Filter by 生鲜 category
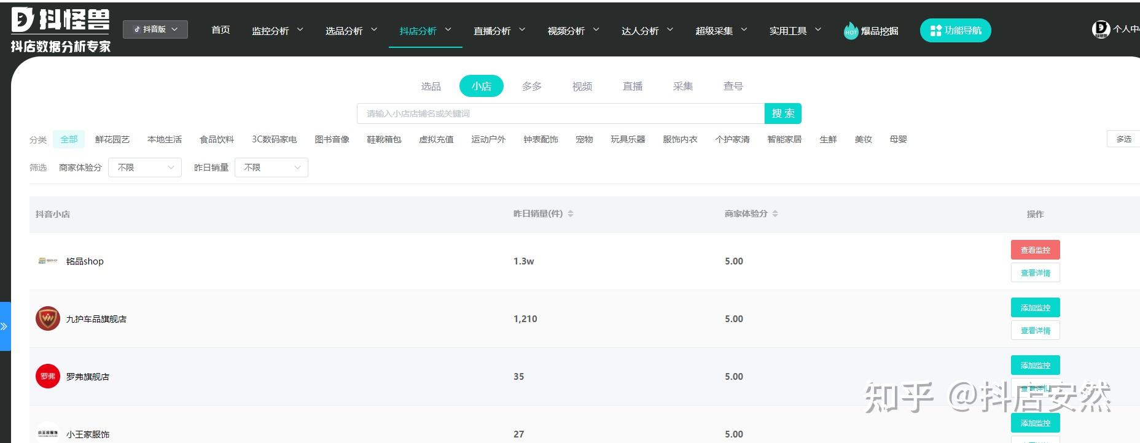 click(x=828, y=139)
